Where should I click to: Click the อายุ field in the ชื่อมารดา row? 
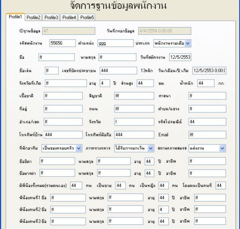point(149,173)
